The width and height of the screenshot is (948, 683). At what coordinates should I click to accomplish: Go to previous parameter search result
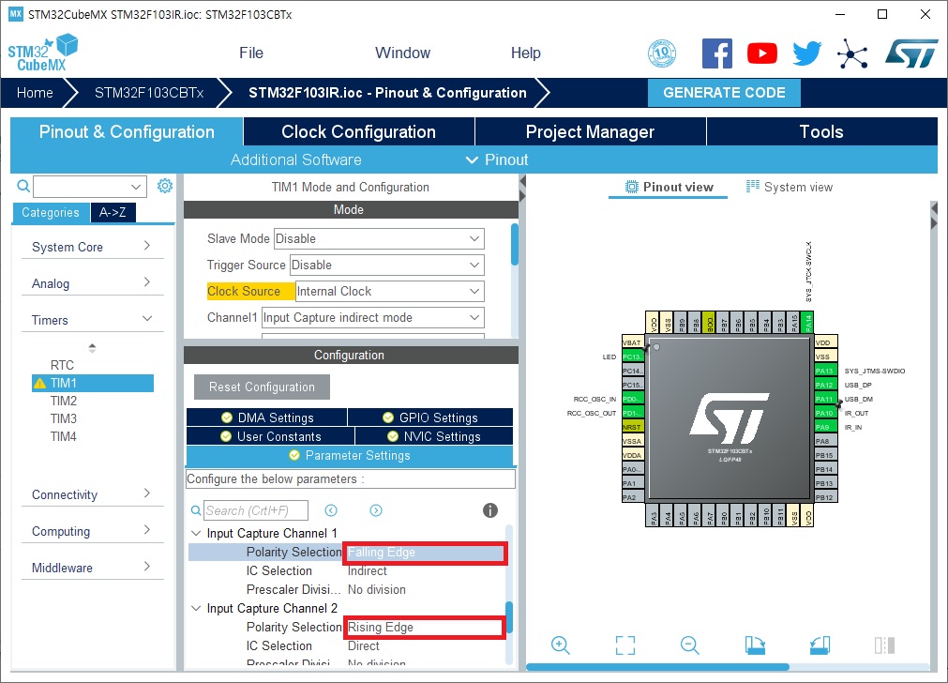coord(331,510)
